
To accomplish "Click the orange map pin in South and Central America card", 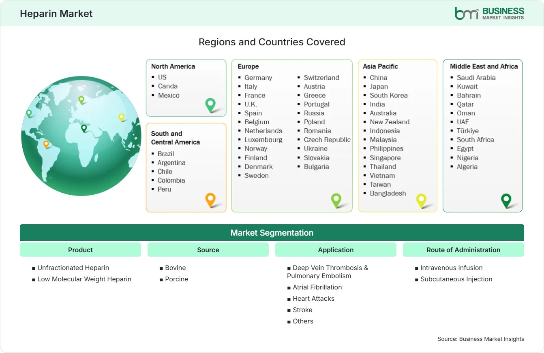I will pos(210,200).
